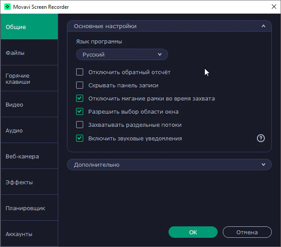Image resolution: width=281 pixels, height=247 pixels.
Task: Click the help question mark icon
Action: pyautogui.click(x=261, y=138)
